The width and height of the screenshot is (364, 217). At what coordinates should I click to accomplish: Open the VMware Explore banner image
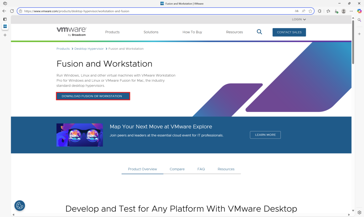80,135
